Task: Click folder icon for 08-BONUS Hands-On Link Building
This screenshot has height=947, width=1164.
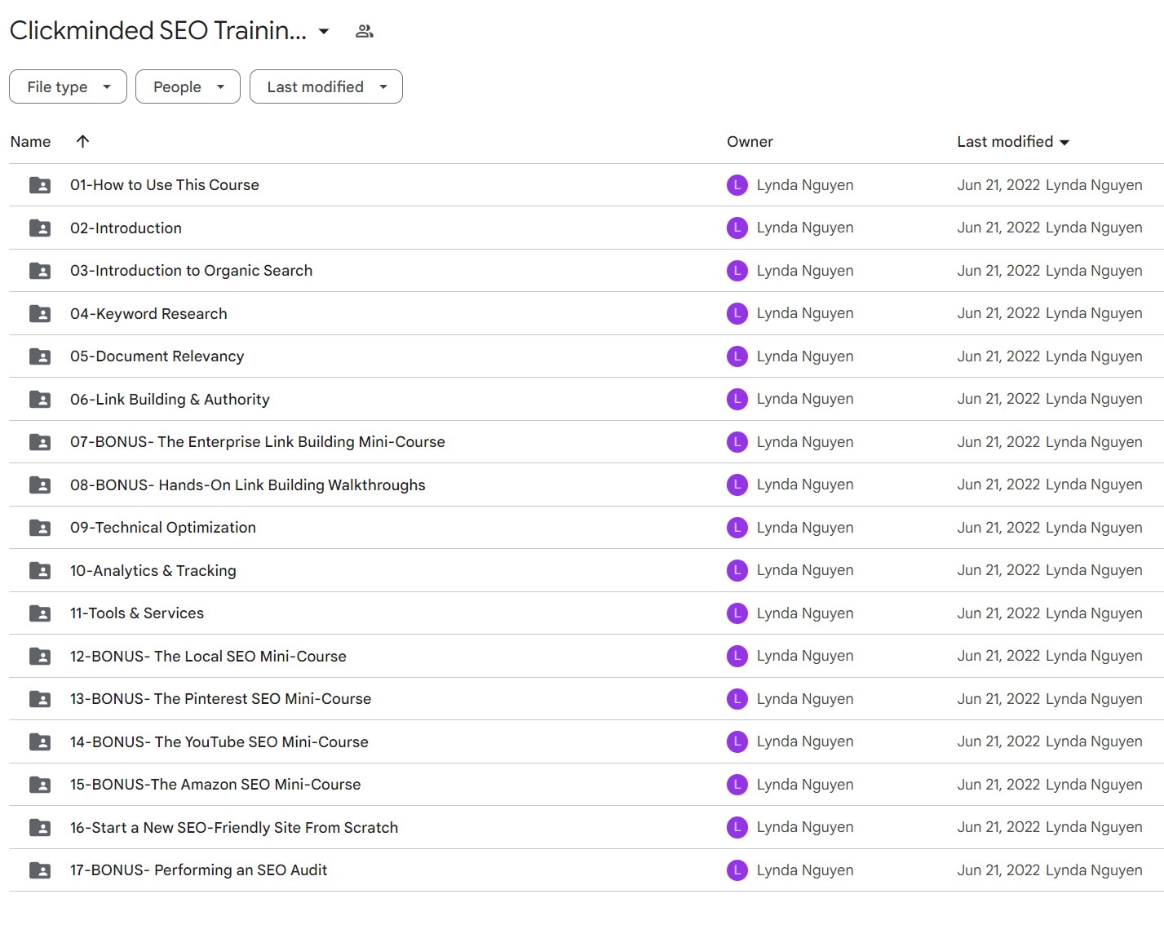Action: pyautogui.click(x=40, y=485)
